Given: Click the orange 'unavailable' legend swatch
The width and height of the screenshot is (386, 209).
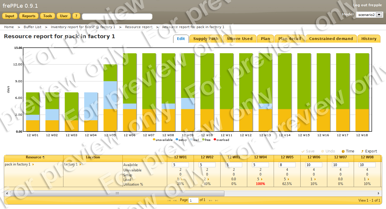Looking at the screenshot, I should coord(154,140).
